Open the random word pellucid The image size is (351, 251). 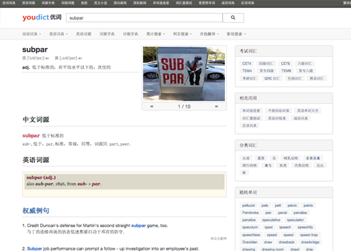pyautogui.click(x=248, y=205)
